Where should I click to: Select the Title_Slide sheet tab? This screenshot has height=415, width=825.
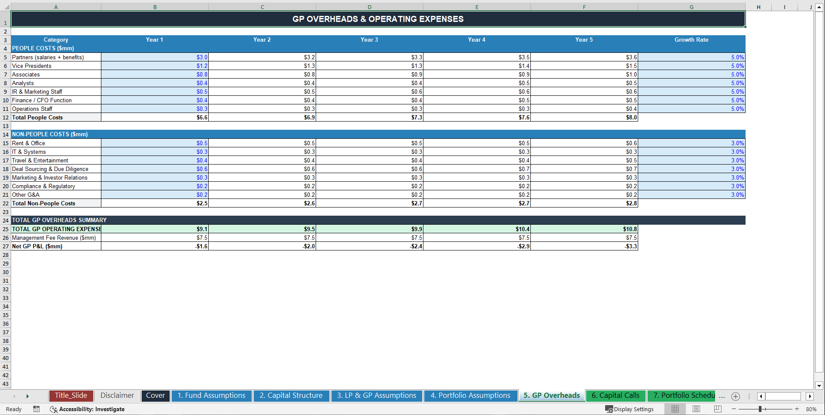(71, 396)
